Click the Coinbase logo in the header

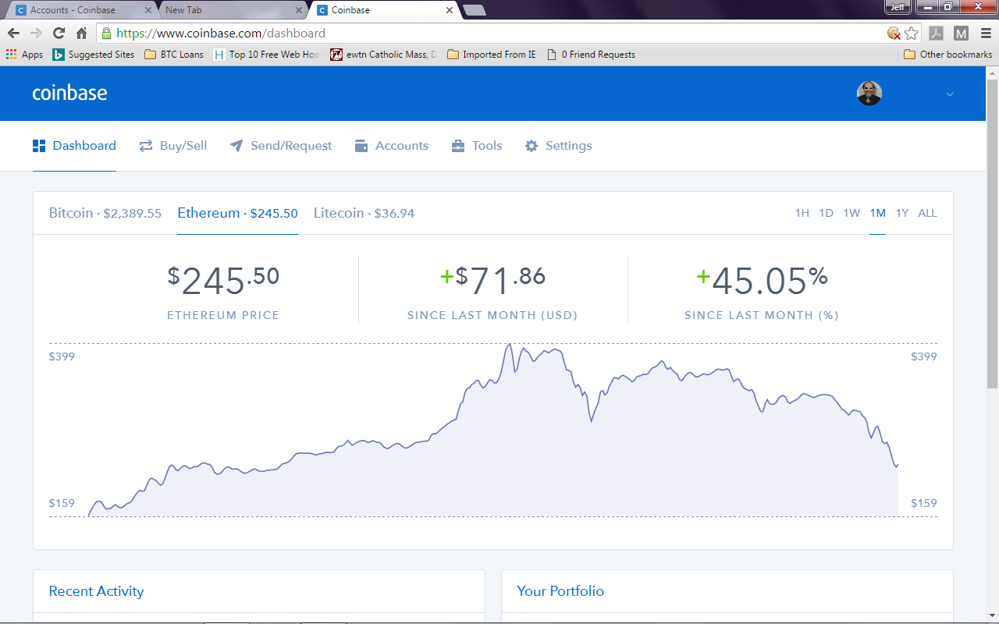point(69,93)
